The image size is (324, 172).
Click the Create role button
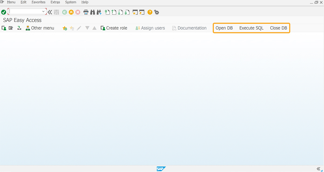click(114, 28)
